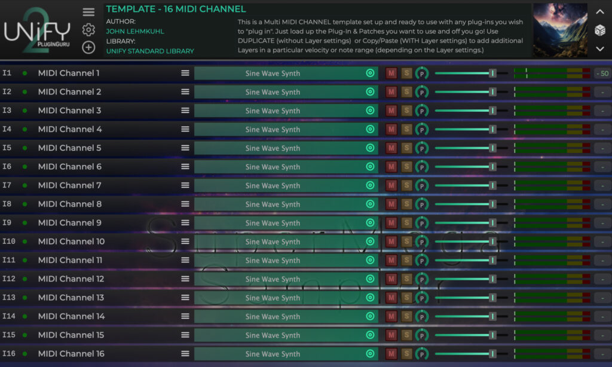Open the hamburger main menu beside the Unify logo
612x367 pixels.
coord(88,13)
